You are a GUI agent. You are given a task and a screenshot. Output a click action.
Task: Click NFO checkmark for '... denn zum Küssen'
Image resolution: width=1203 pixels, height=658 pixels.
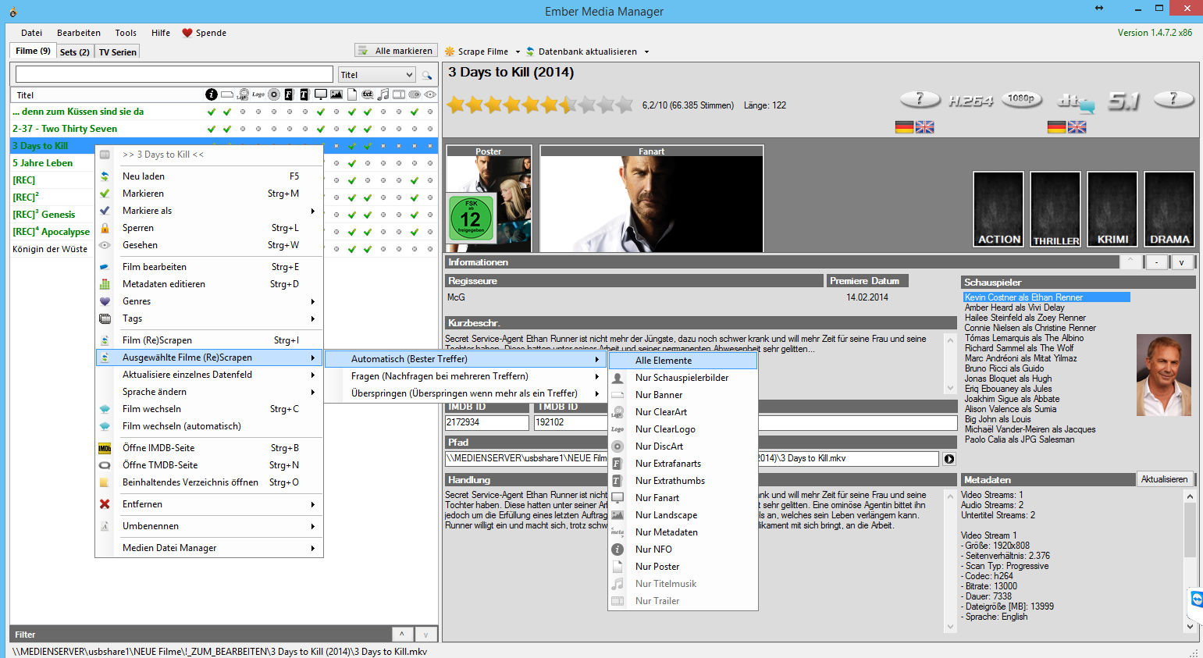(212, 112)
